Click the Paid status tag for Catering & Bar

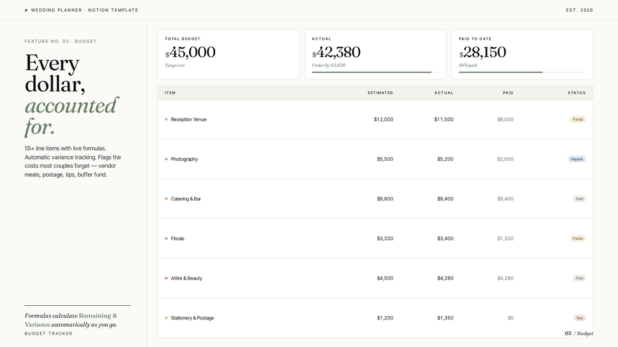[x=579, y=198]
